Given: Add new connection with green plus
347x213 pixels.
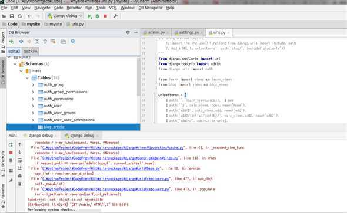Looking at the screenshot, I should click(x=11, y=42).
